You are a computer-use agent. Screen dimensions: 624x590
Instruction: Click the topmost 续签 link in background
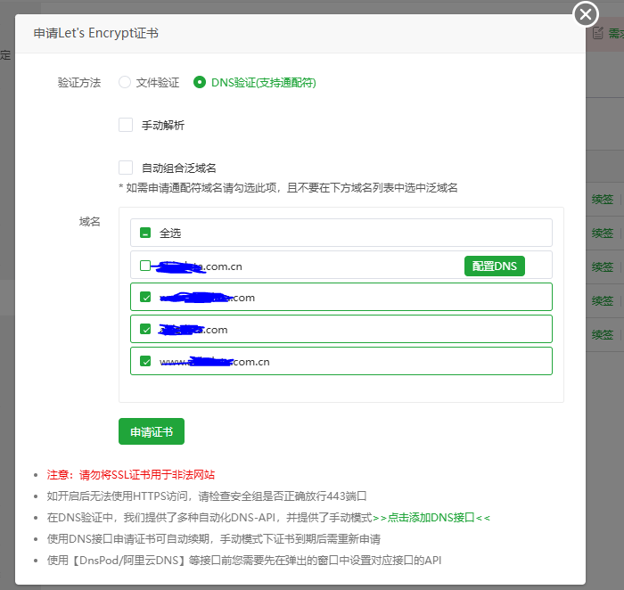(602, 199)
